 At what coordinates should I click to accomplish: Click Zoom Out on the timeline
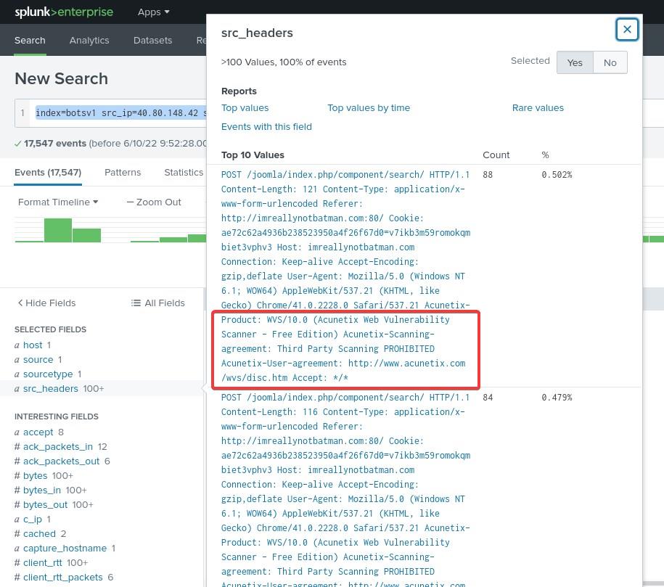pos(154,202)
